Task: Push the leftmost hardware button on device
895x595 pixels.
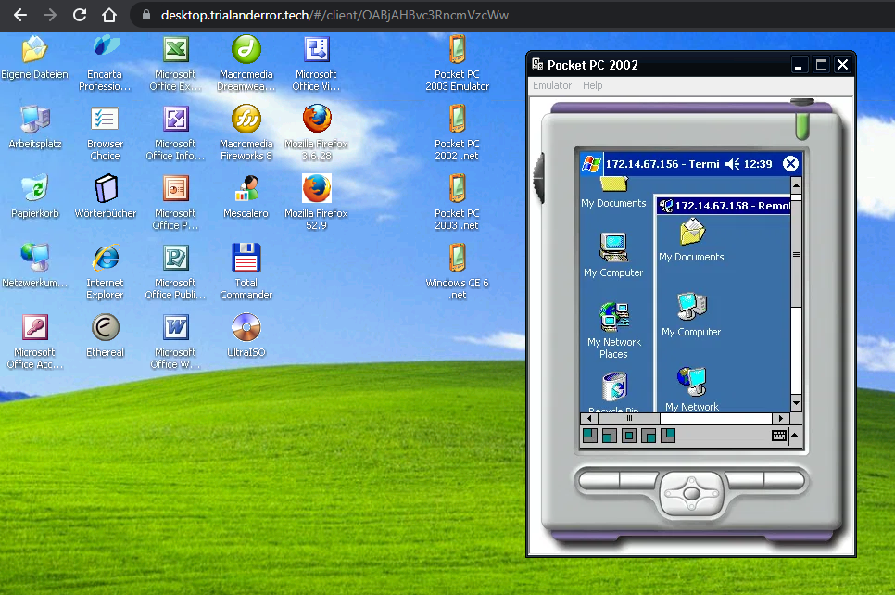Action: tap(599, 481)
